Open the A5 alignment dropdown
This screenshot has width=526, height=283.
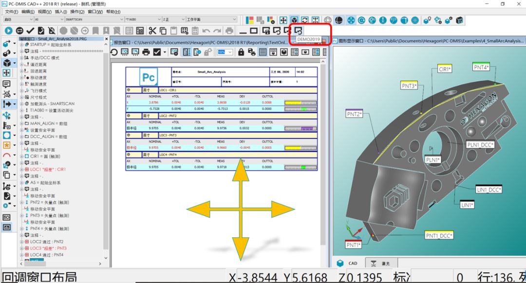(49, 19)
